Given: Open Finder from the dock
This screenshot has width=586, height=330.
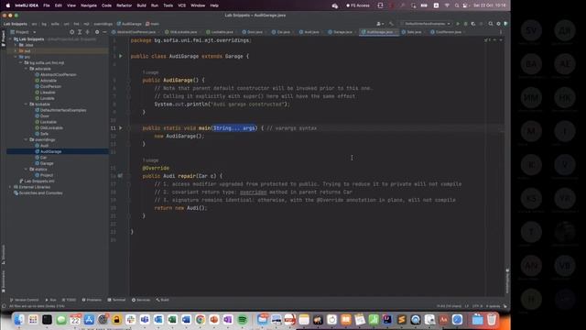Looking at the screenshot, I should click(x=18, y=320).
